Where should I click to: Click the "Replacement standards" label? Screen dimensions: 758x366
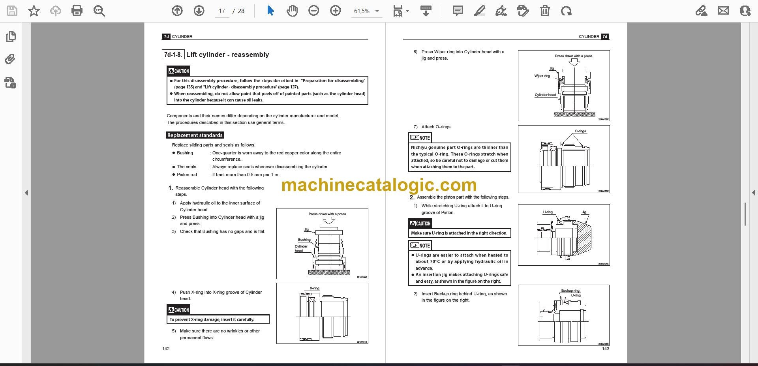(x=195, y=135)
